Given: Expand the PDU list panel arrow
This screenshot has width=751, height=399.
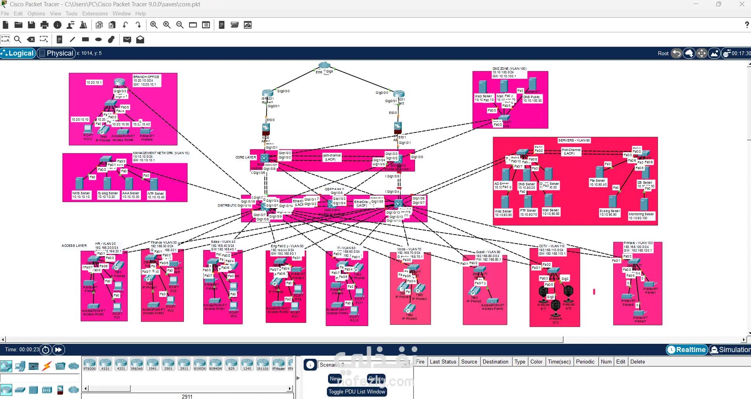Looking at the screenshot, I should [298, 378].
